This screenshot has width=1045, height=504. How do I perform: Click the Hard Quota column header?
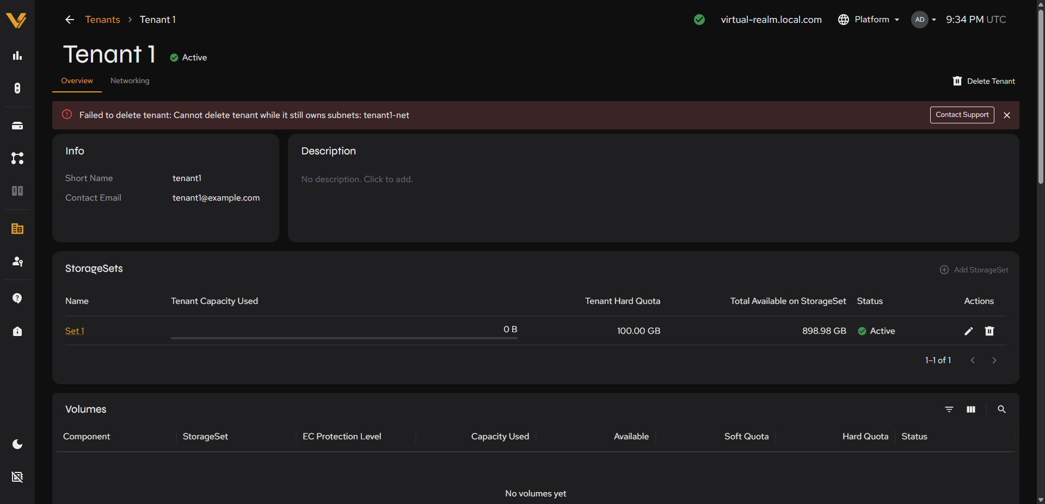(865, 437)
